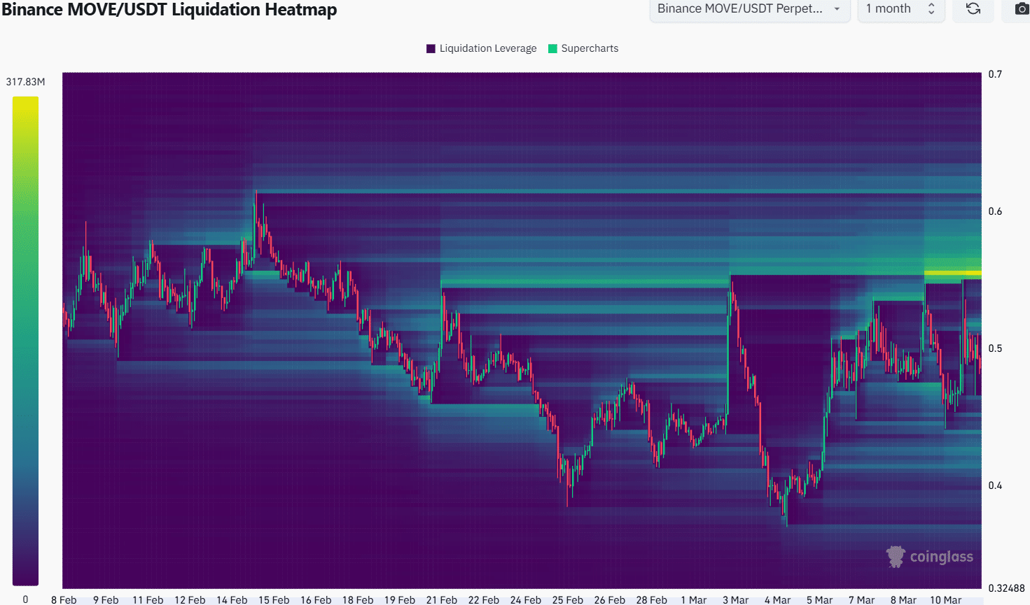Image resolution: width=1030 pixels, height=605 pixels.
Task: Click the 14 Feb date label
Action: pos(232,599)
